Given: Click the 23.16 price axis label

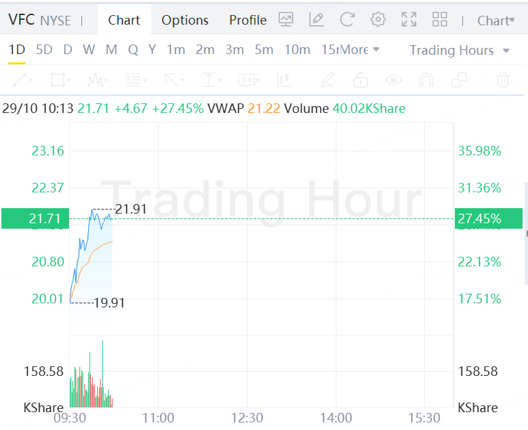Looking at the screenshot, I should click(48, 151).
